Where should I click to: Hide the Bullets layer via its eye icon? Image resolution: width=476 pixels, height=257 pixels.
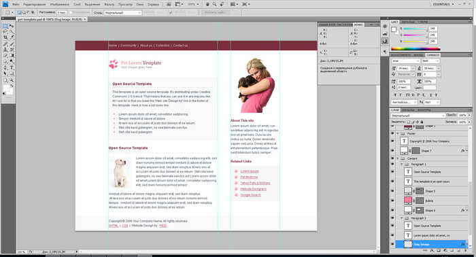392,201
